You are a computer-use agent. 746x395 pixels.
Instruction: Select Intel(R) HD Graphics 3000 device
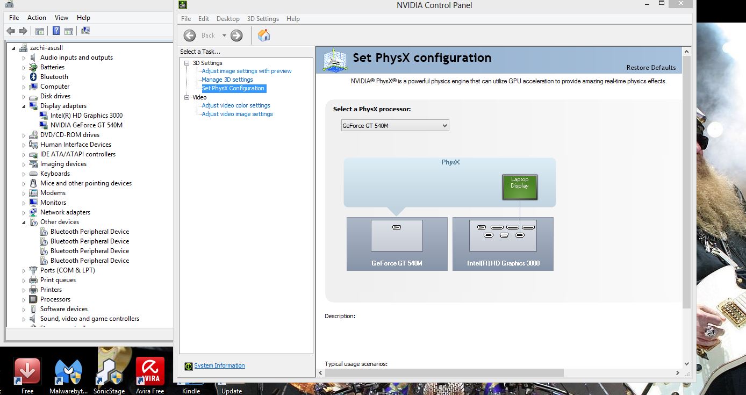tap(87, 116)
